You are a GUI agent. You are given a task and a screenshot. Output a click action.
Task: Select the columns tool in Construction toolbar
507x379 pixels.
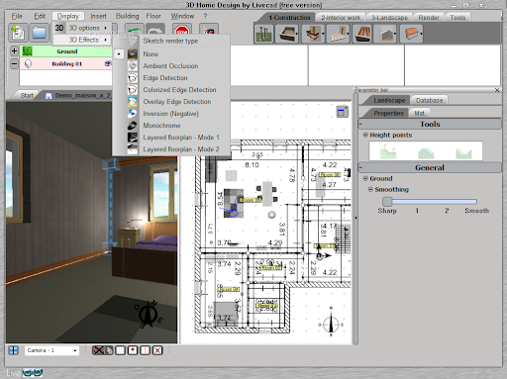(263, 34)
